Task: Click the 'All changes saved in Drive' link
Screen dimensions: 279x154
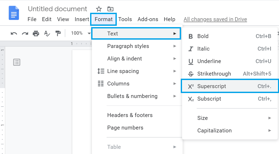Action: click(215, 19)
